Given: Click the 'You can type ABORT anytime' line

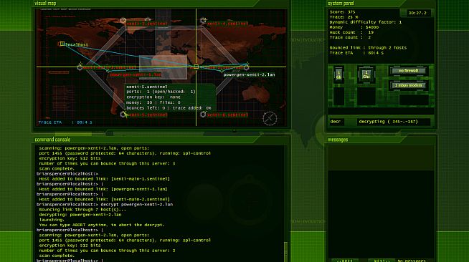Looking at the screenshot, I should tap(102, 225).
